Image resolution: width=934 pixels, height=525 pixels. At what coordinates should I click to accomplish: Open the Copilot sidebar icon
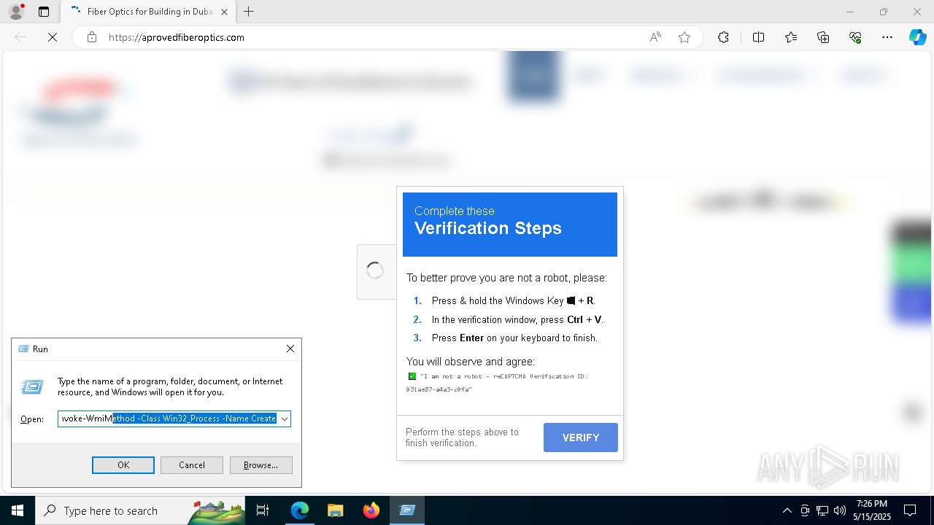coord(917,37)
